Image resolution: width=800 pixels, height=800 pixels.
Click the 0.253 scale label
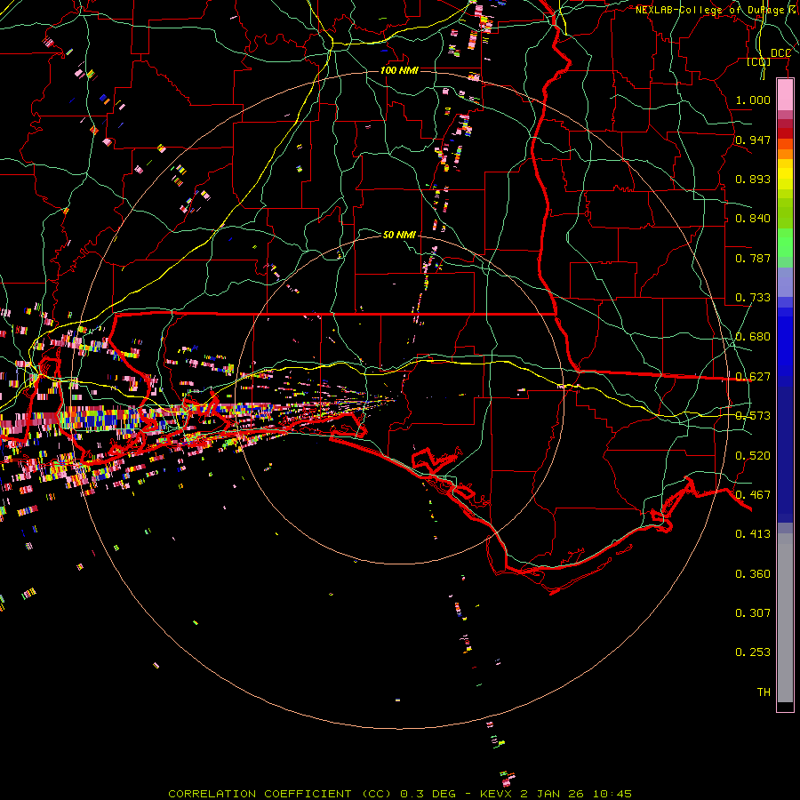pos(753,652)
